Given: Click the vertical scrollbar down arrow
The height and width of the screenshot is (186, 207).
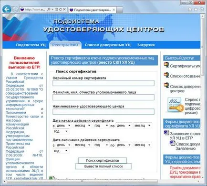Looking at the screenshot, I should click(202, 177).
